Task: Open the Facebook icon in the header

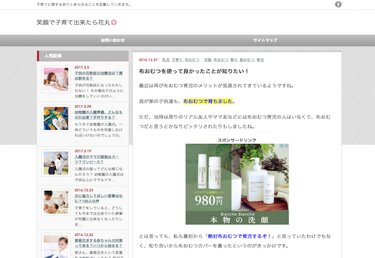Action: click(x=338, y=4)
